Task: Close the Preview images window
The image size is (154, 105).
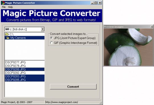Action: 152,27
